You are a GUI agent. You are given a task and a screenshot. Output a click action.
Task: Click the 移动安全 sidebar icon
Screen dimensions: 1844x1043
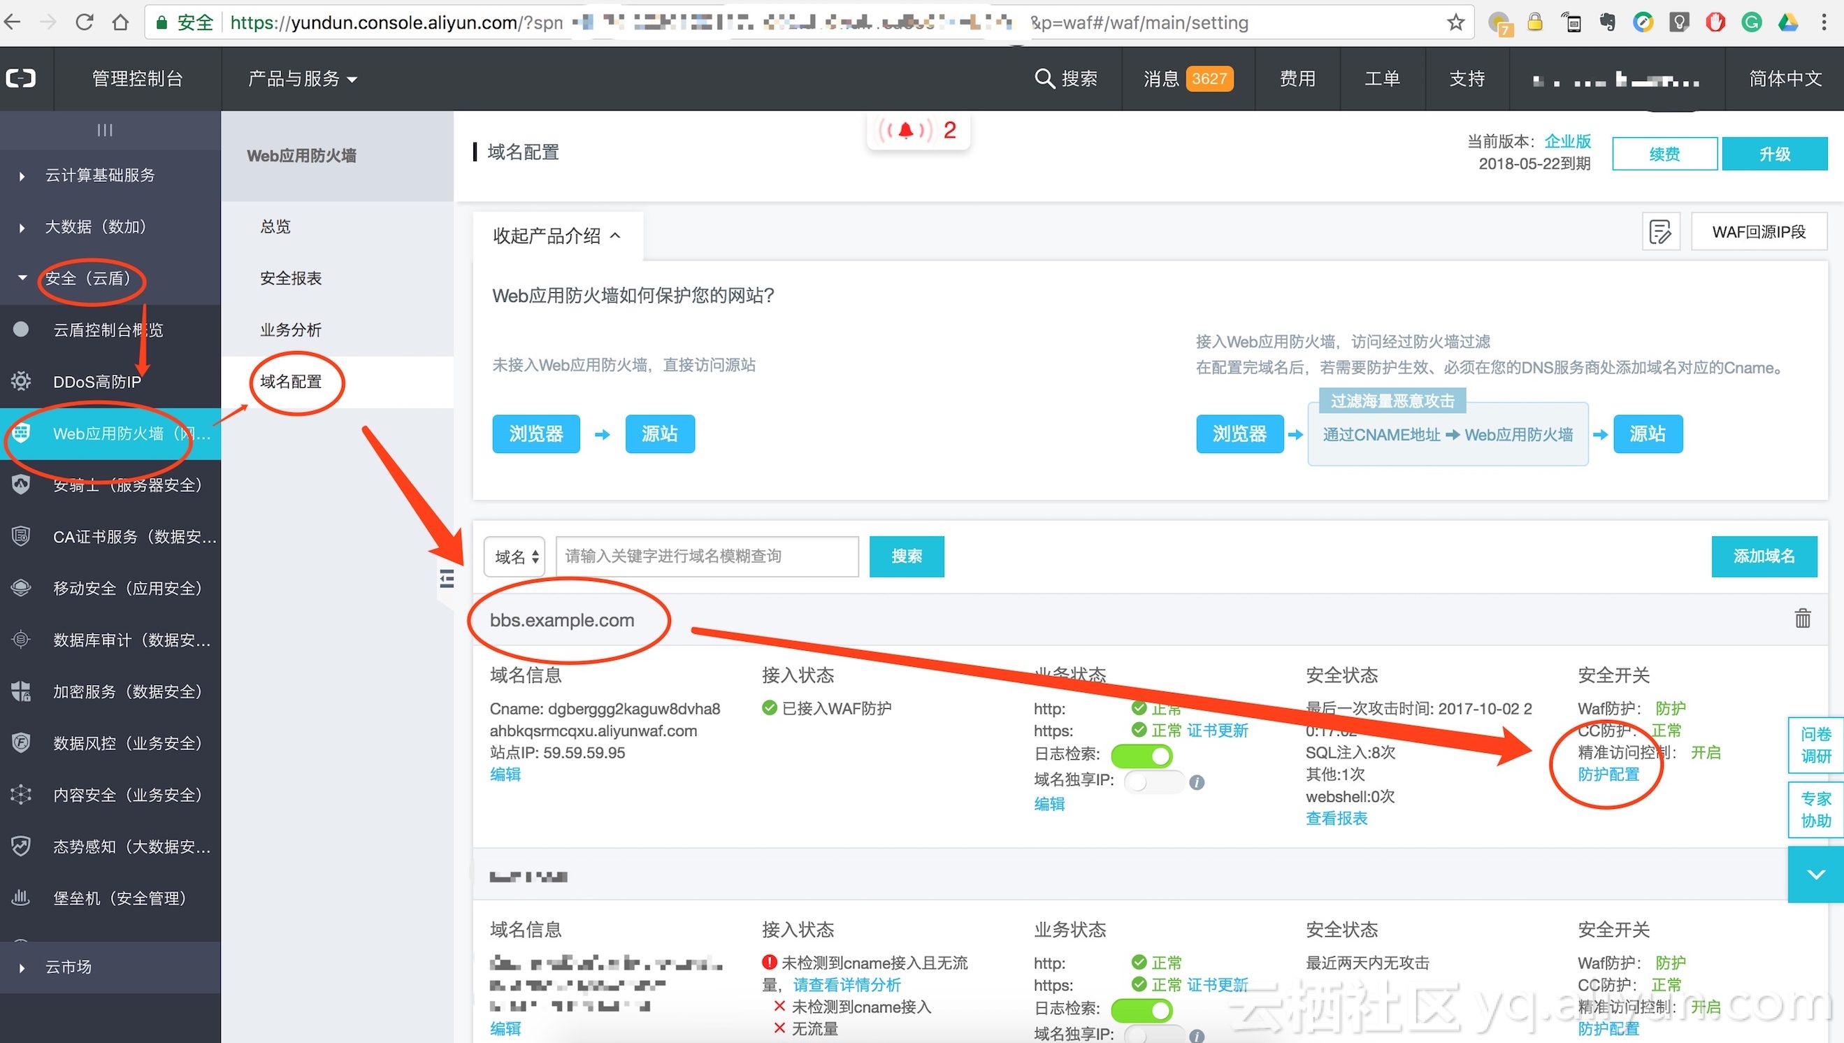coord(21,587)
